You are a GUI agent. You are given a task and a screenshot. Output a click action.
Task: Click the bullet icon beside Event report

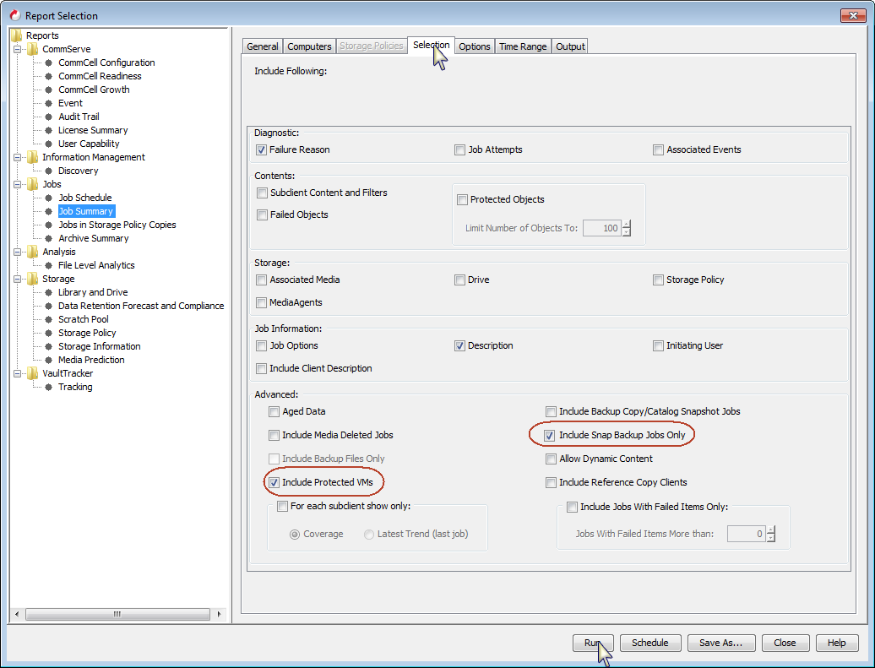point(50,103)
